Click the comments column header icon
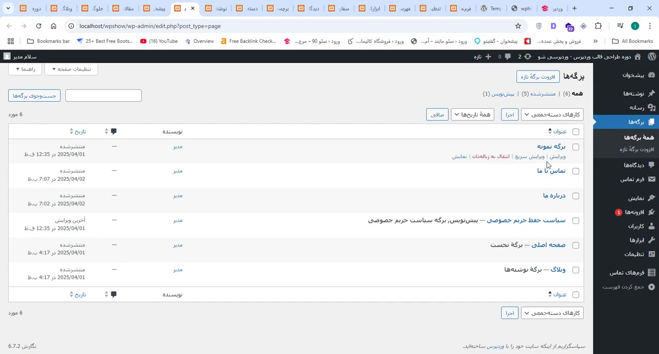The image size is (659, 354). [x=114, y=132]
